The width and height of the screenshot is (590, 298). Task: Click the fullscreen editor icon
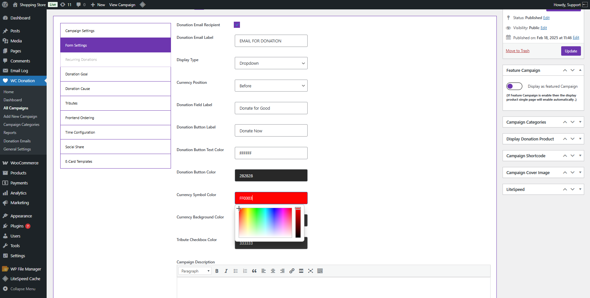pos(311,271)
